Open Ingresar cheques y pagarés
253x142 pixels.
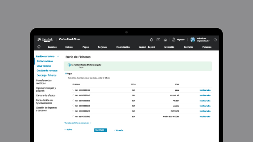tap(46, 90)
